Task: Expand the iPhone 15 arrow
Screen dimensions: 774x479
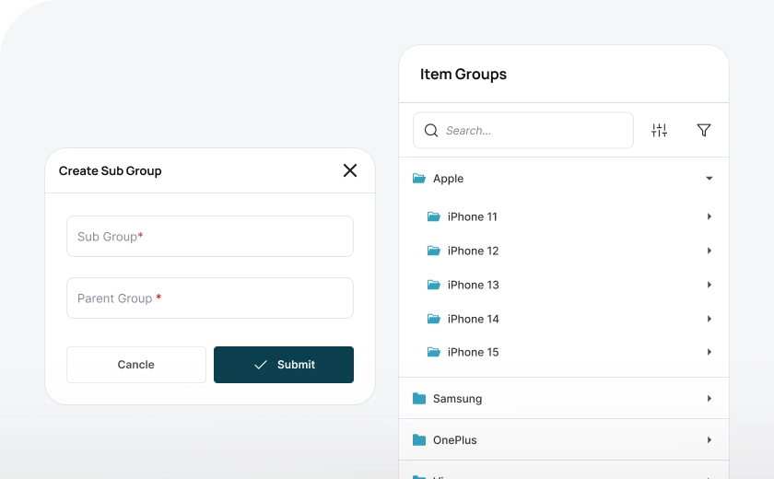Action: pyautogui.click(x=709, y=352)
